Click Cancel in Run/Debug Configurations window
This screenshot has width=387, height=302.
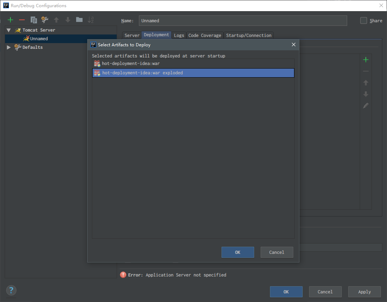(325, 292)
